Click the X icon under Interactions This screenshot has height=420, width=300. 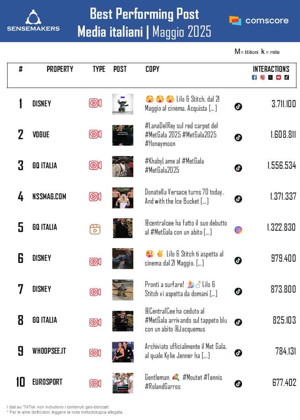270,77
